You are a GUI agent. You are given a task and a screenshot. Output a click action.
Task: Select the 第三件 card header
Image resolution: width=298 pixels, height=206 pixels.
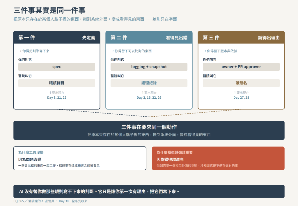pos(241,37)
